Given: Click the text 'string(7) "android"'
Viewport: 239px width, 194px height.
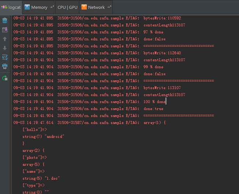Looking at the screenshot, I should click(x=43, y=136).
